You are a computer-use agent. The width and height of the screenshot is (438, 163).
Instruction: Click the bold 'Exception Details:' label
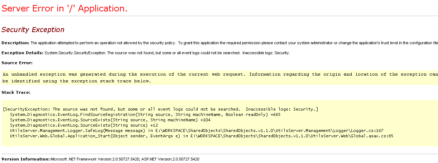tap(22, 53)
